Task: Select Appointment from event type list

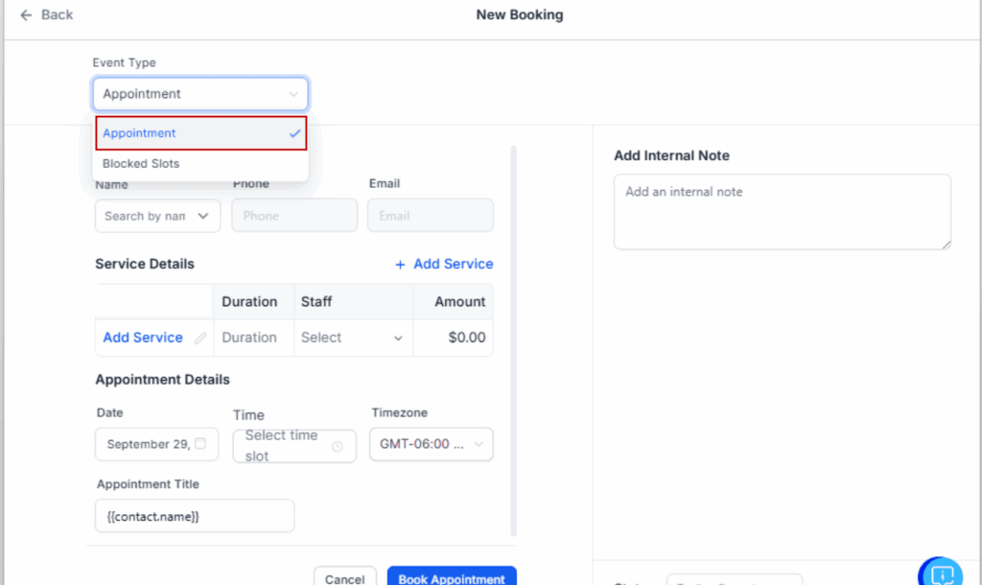Action: pos(140,133)
